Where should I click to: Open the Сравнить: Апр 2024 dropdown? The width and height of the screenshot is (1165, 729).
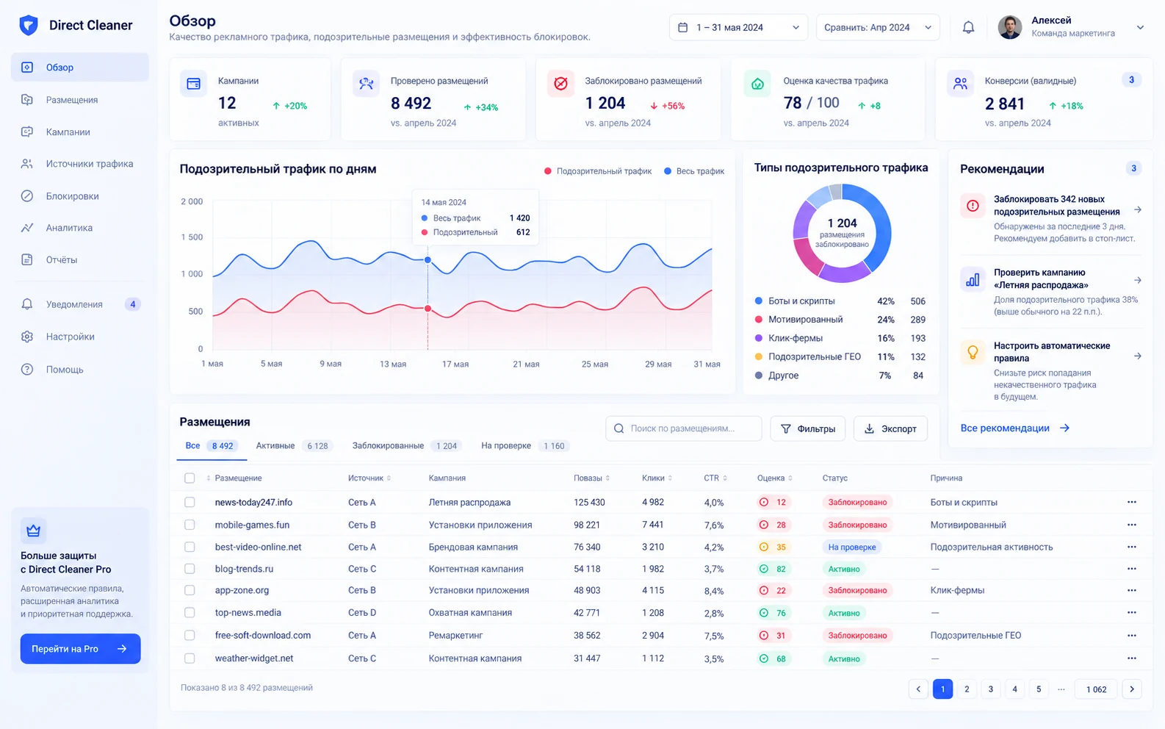click(x=878, y=27)
